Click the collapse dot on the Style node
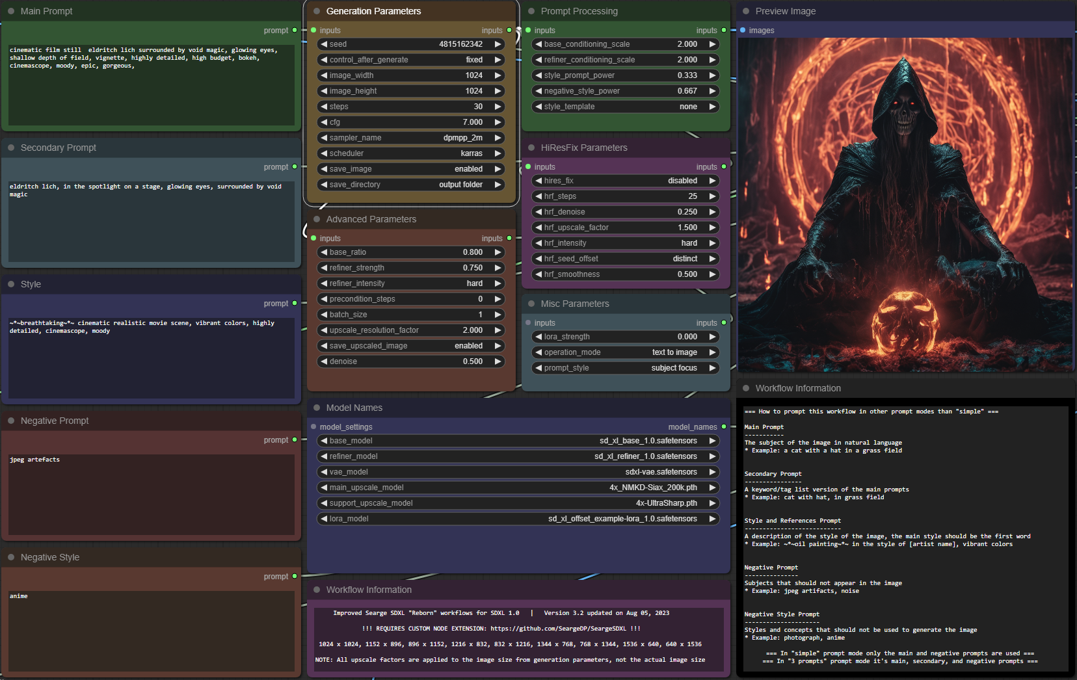The width and height of the screenshot is (1077, 680). click(x=11, y=284)
